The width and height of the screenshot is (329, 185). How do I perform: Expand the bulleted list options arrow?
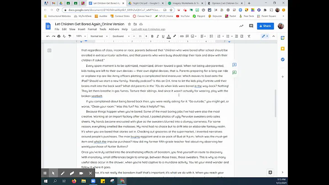232,36
